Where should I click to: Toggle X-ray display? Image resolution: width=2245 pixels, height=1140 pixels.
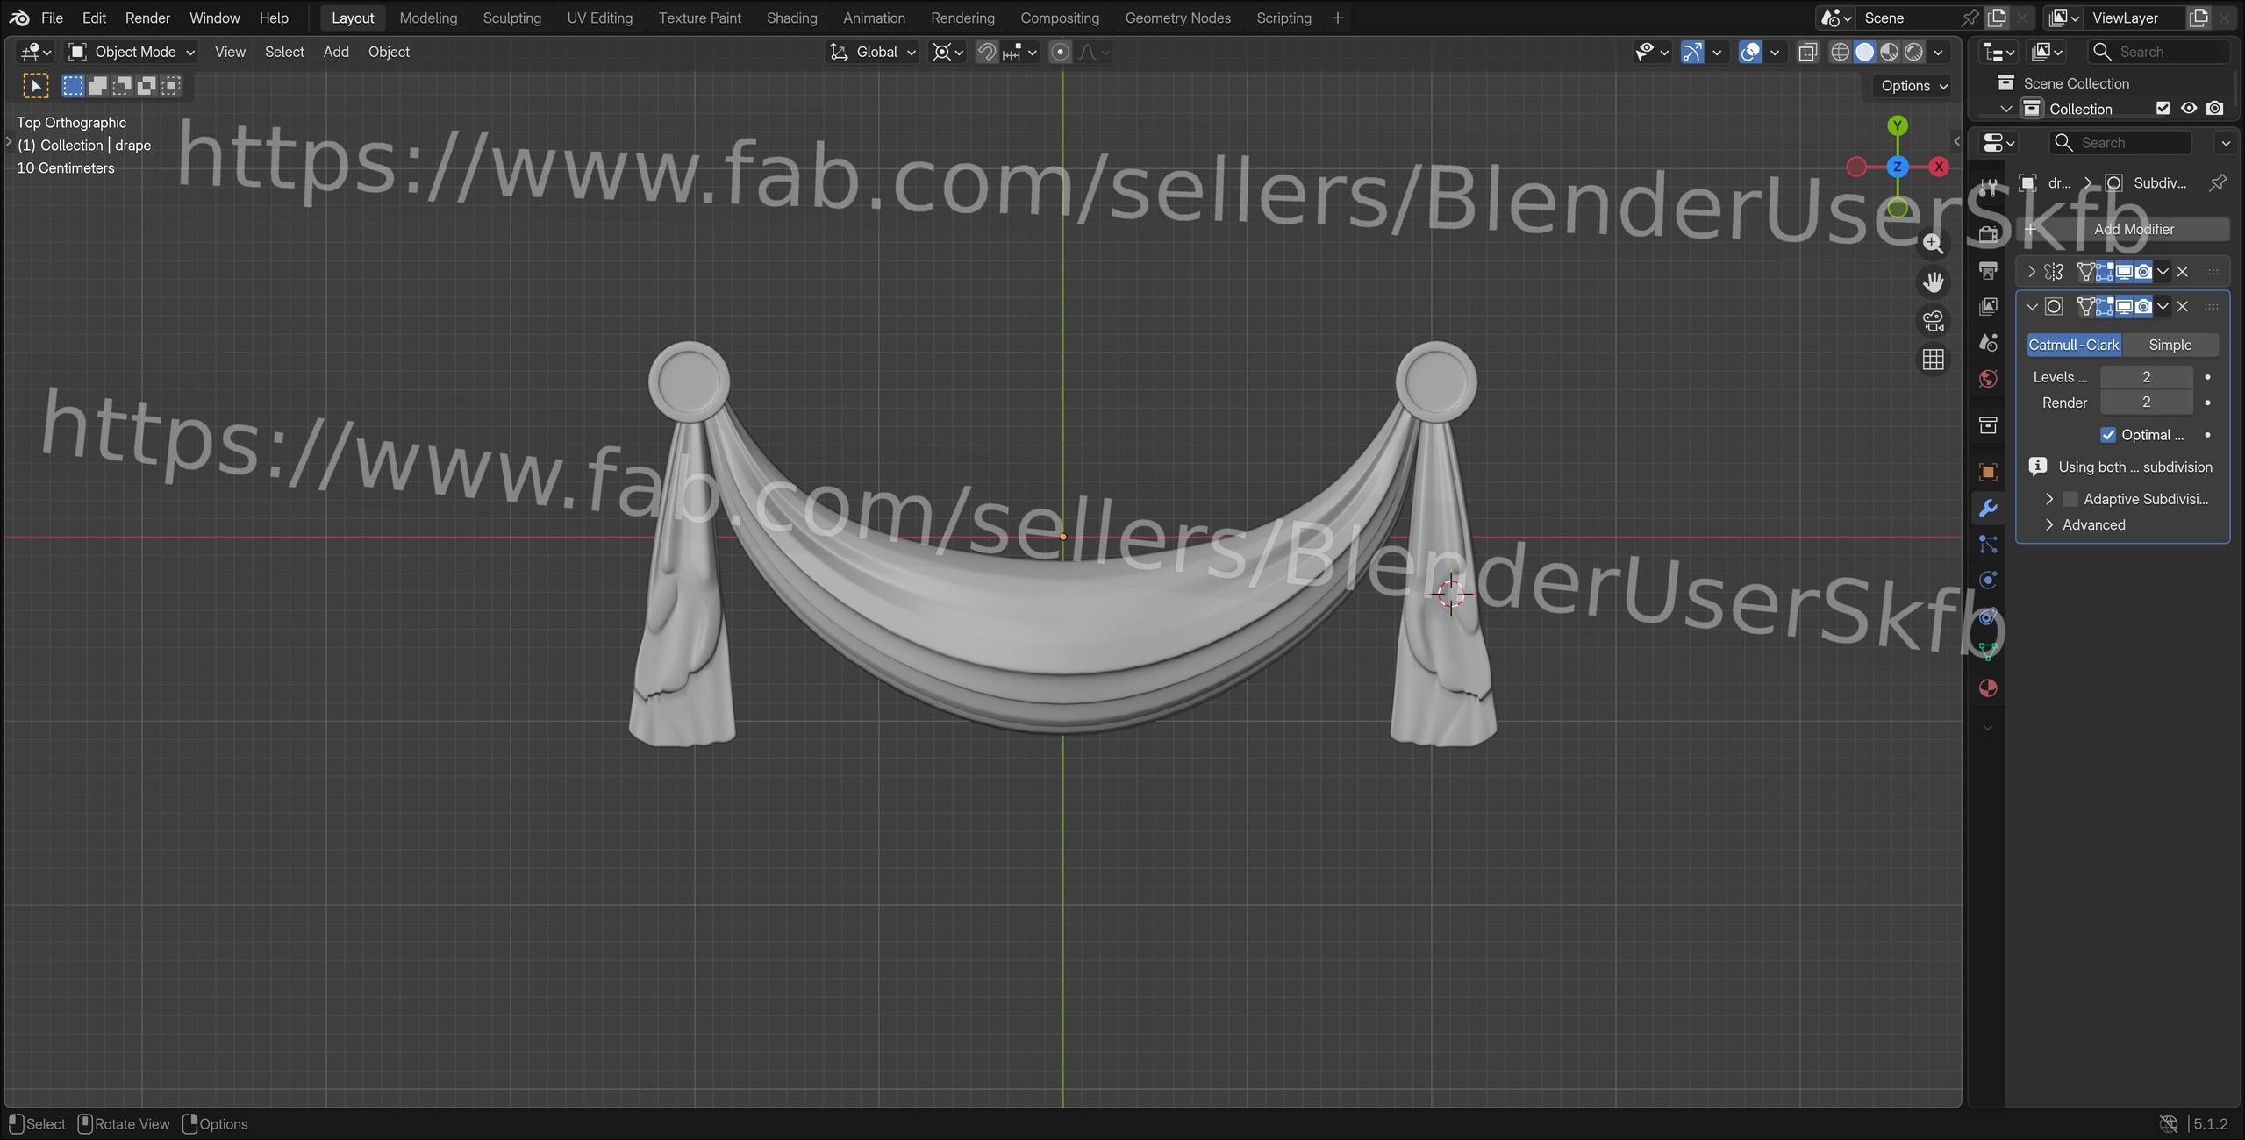pyautogui.click(x=1807, y=52)
